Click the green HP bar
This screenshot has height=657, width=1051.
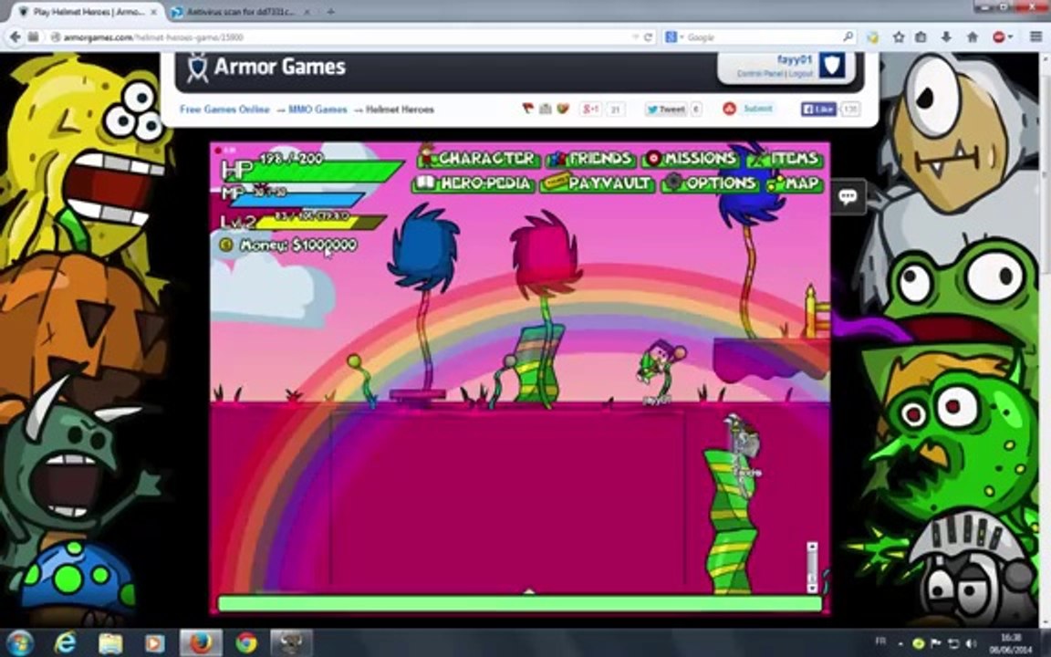(x=315, y=172)
